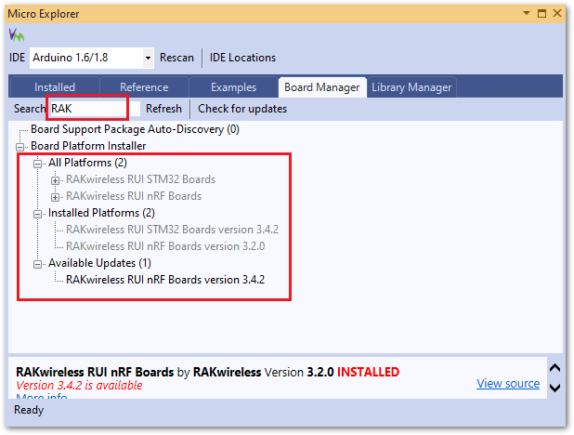The height and width of the screenshot is (435, 574).
Task: Open the Library Manager tab
Action: click(x=411, y=87)
